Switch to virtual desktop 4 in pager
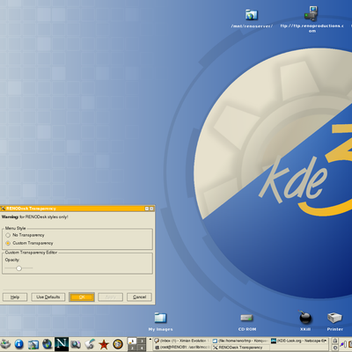Screen dimensions: 352x352 click(142, 348)
